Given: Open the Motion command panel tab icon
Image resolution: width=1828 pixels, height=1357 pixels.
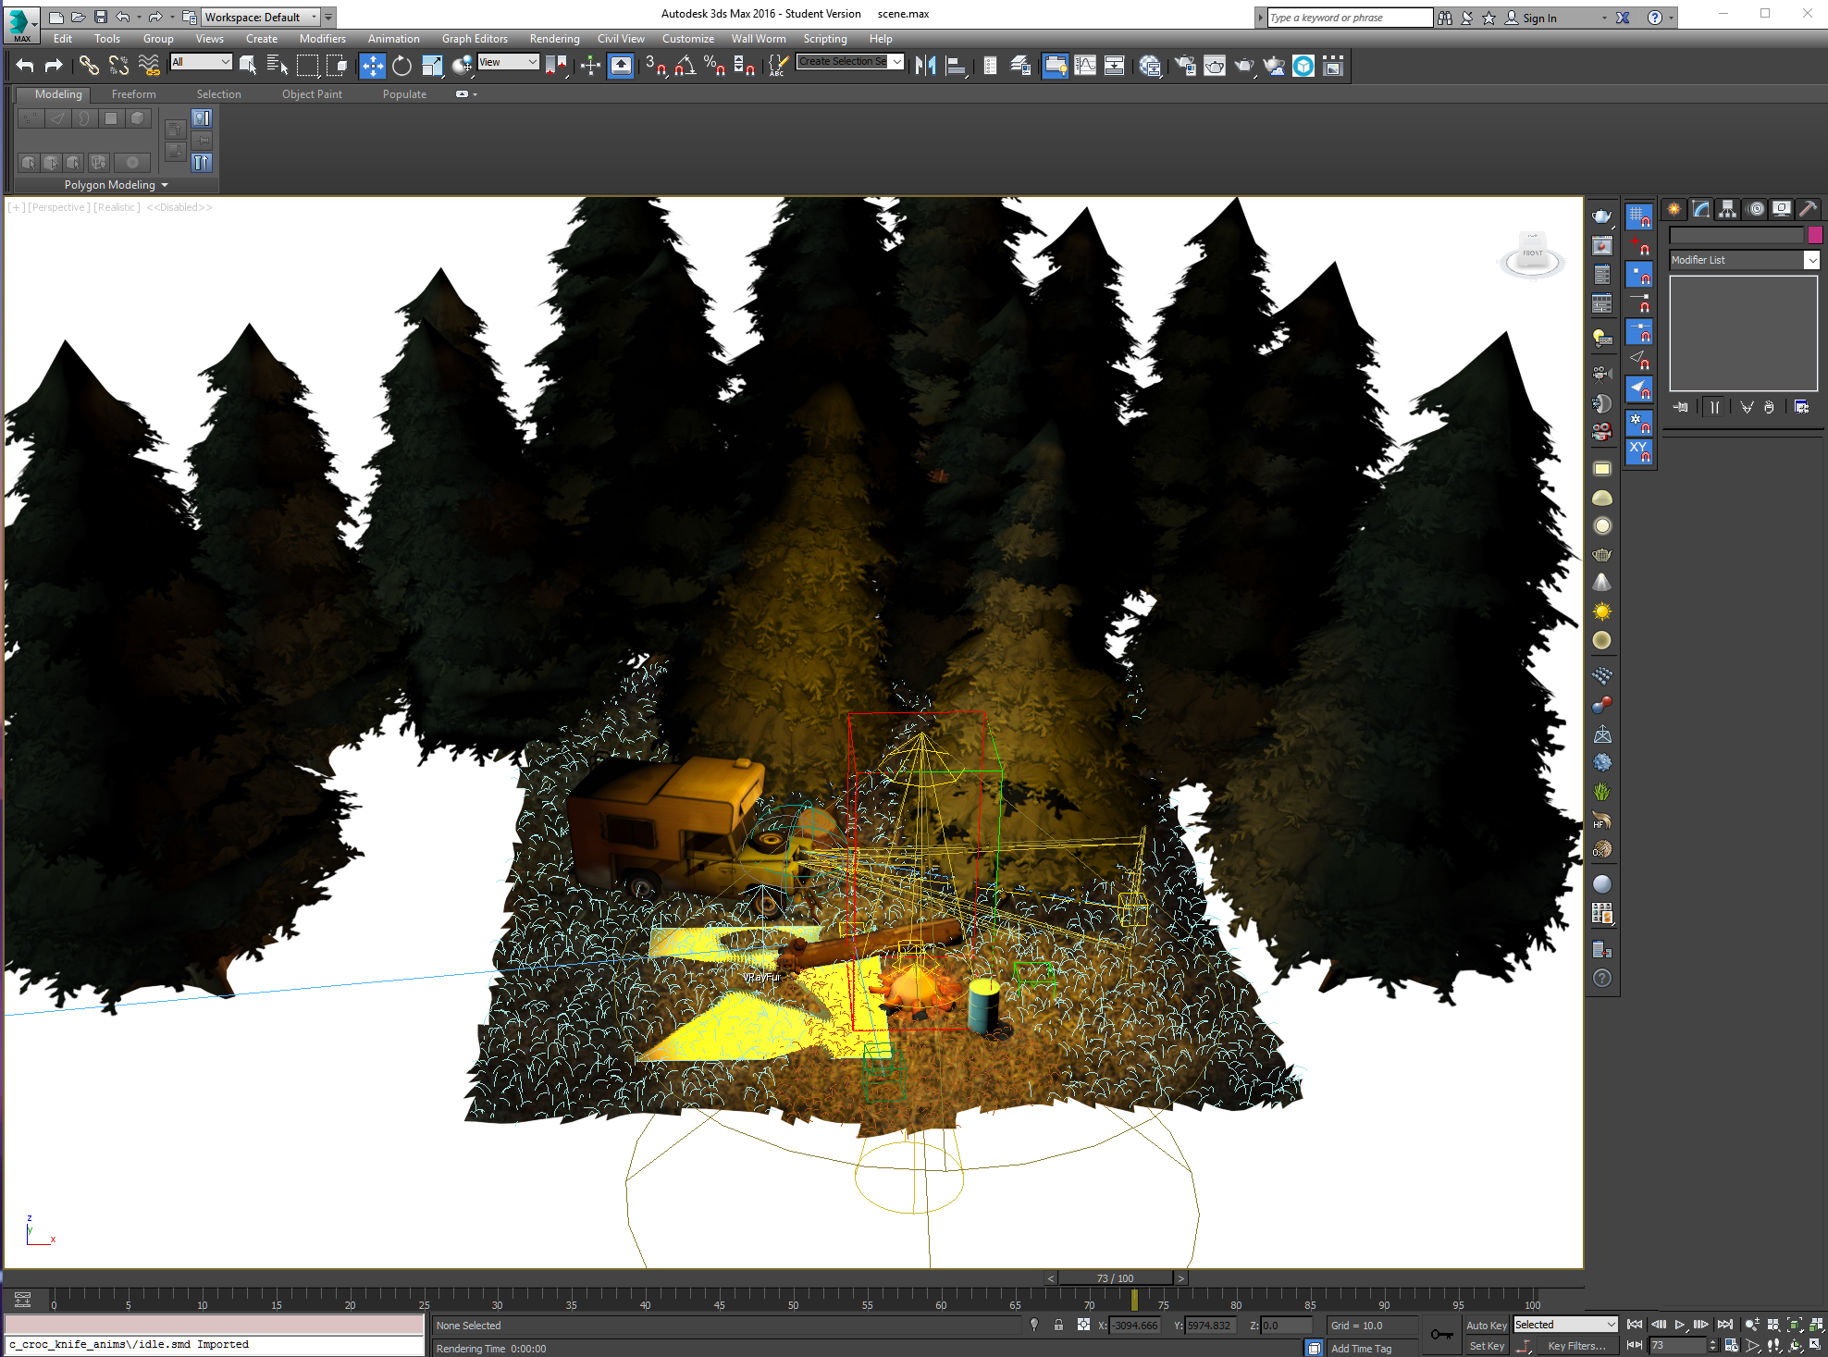Looking at the screenshot, I should click(x=1755, y=209).
